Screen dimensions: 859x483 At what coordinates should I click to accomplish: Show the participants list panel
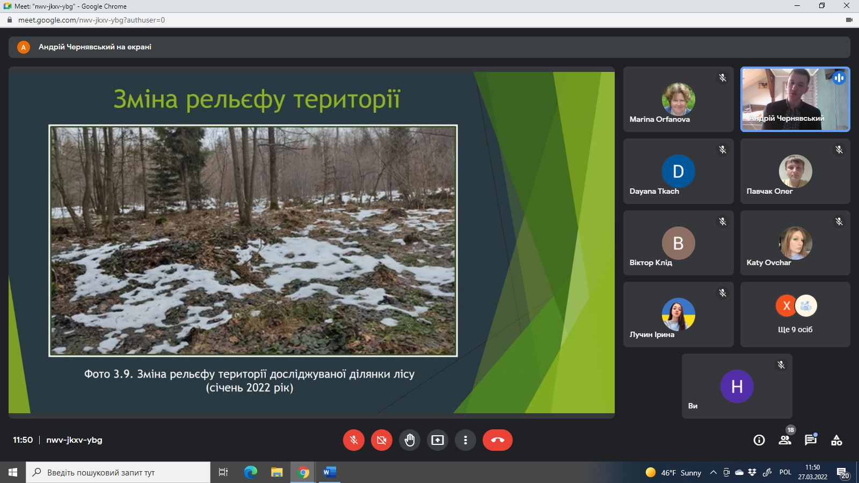coord(785,440)
